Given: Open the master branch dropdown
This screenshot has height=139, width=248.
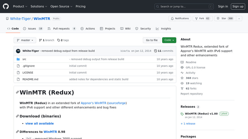Looking at the screenshot, I should click(25, 40).
